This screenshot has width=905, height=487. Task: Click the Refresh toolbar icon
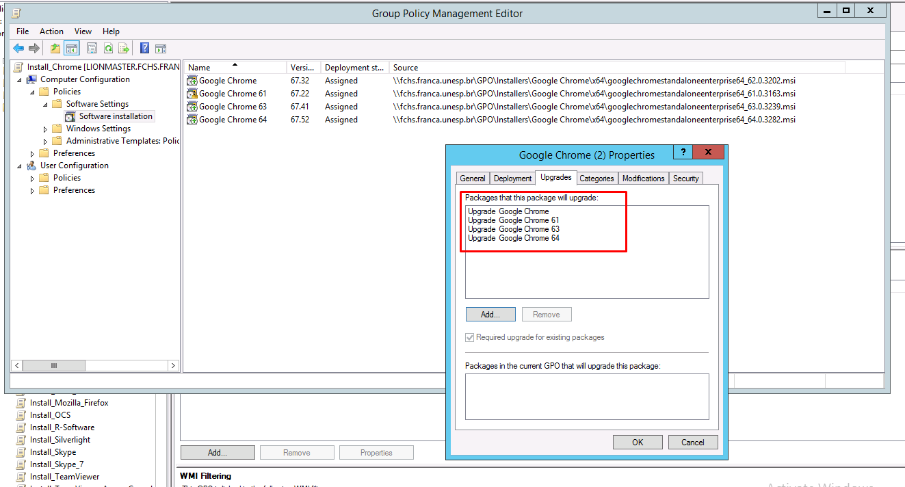[108, 48]
